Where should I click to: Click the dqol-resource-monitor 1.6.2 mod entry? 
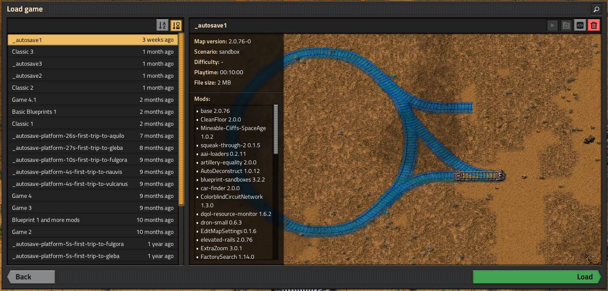click(236, 214)
